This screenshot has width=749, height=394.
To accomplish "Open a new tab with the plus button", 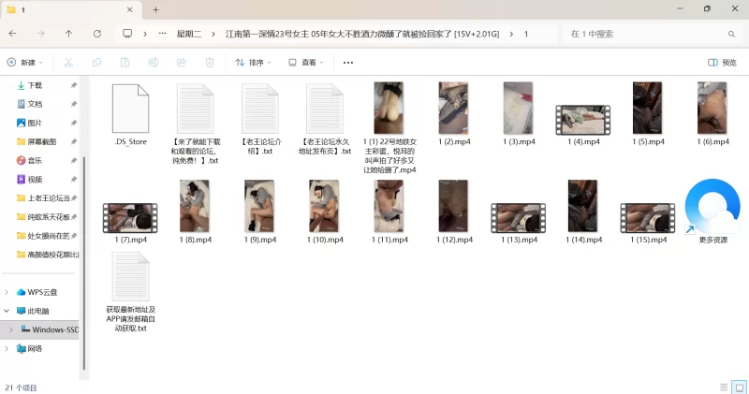I will tap(155, 9).
